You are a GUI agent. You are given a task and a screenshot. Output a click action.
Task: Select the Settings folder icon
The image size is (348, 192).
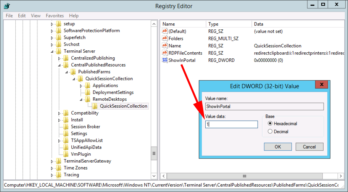pyautogui.click(x=66, y=134)
